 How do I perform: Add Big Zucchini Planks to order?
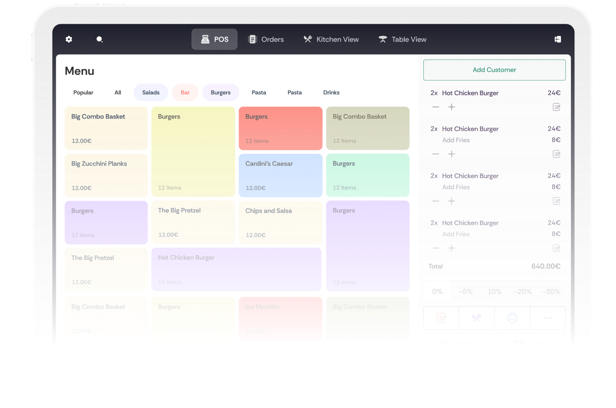[106, 176]
